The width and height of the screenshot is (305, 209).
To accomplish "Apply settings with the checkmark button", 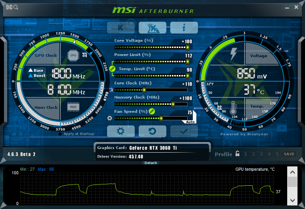I will [184, 131].
